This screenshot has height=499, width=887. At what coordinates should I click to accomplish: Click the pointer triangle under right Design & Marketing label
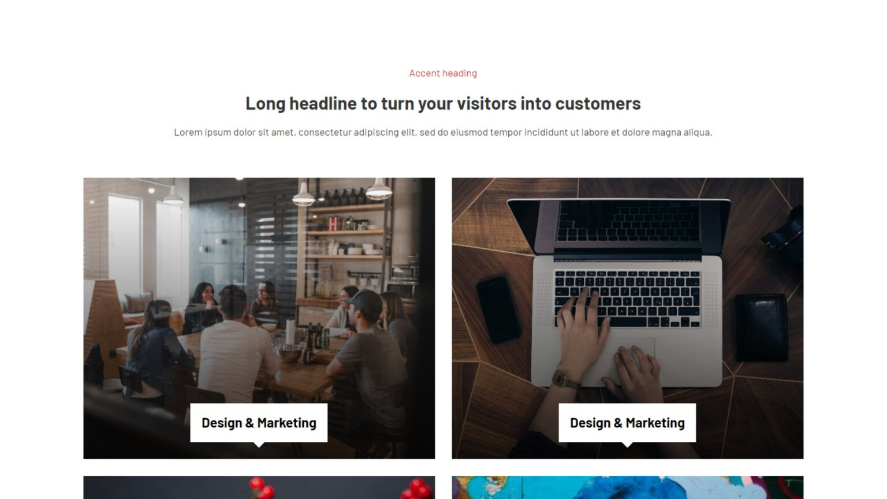pos(627,445)
